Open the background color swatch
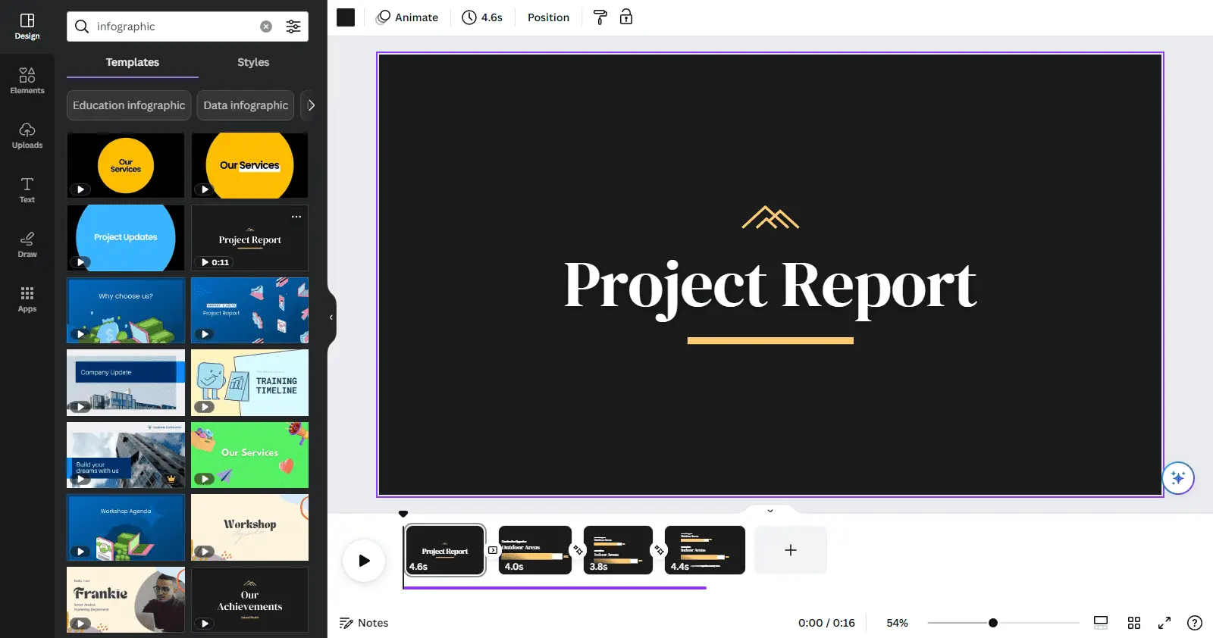 (x=346, y=17)
